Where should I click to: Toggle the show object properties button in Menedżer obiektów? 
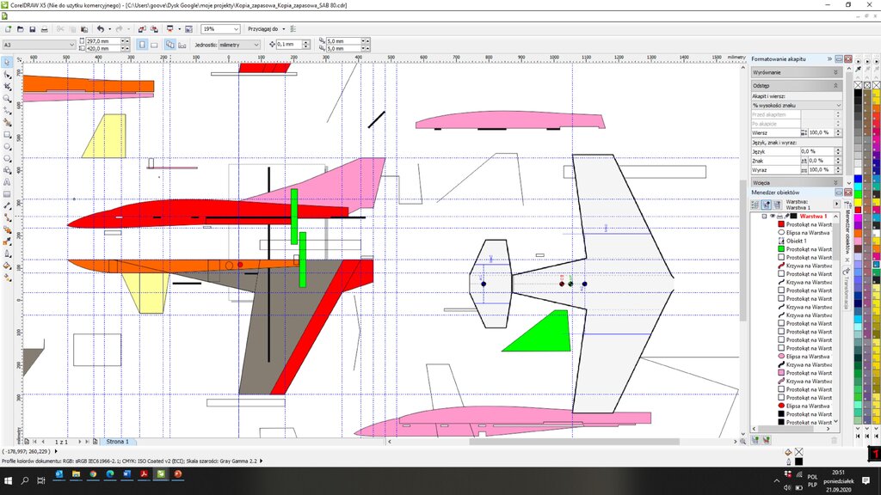(755, 205)
